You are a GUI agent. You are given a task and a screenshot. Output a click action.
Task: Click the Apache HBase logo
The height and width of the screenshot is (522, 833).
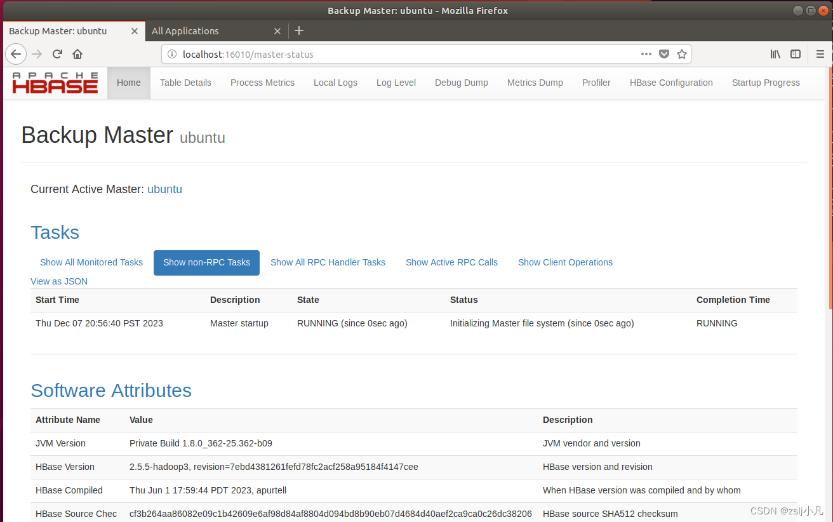55,83
